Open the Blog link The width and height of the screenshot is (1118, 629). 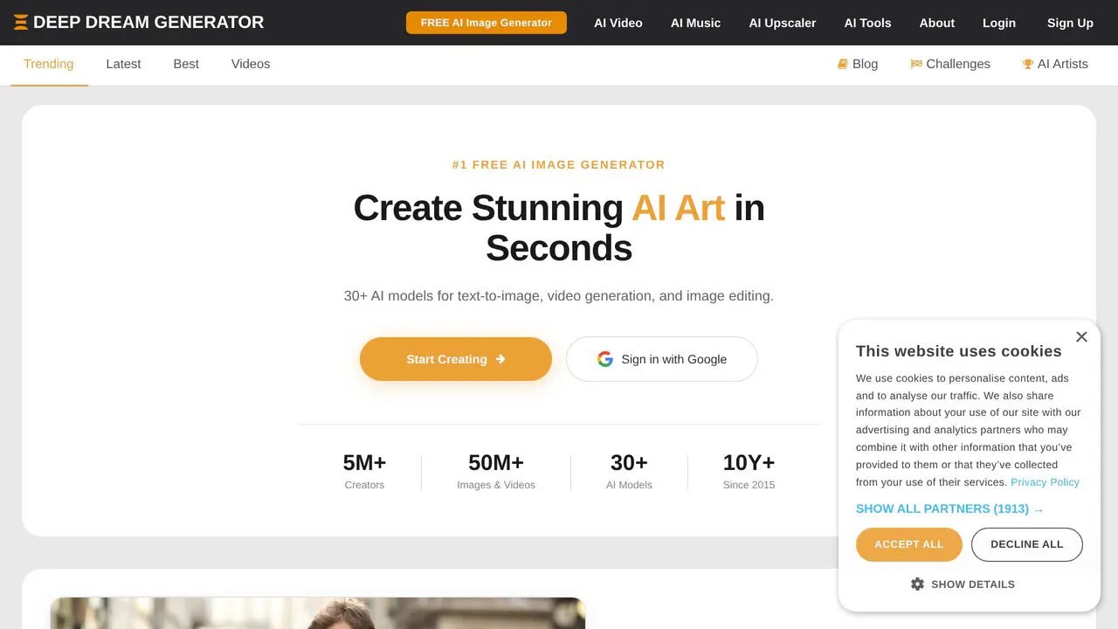click(858, 64)
